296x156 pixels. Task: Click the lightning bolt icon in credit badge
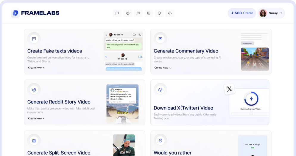pyautogui.click(x=232, y=13)
